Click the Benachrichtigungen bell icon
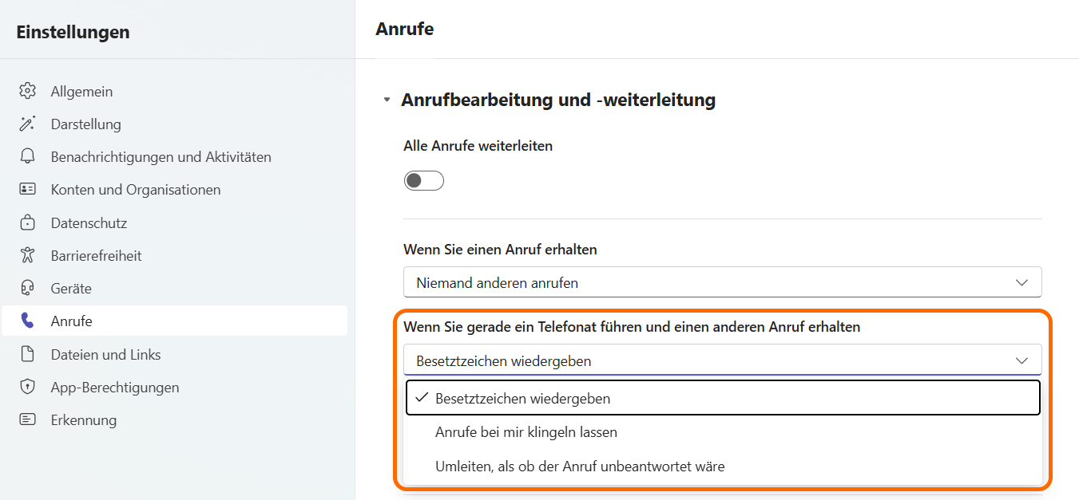The height and width of the screenshot is (500, 1079). [28, 157]
